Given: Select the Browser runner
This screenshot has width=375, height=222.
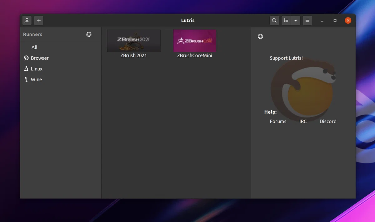Looking at the screenshot, I should (x=40, y=58).
